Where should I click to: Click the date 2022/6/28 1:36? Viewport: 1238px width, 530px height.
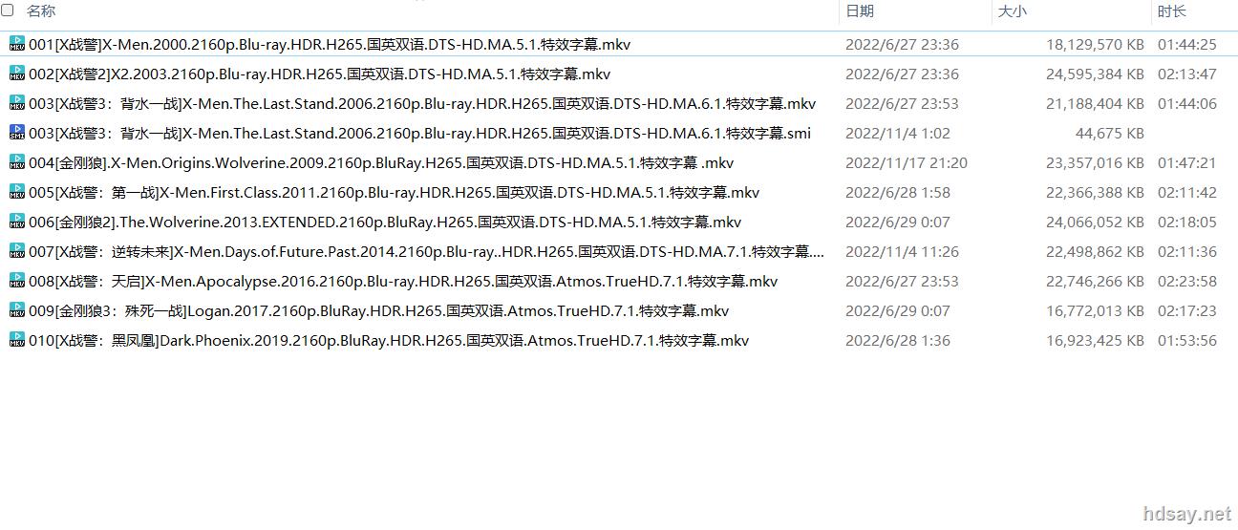tap(898, 341)
